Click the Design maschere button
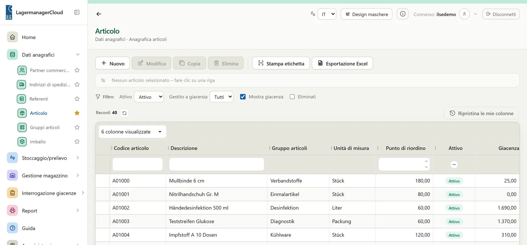This screenshot has height=245, width=527. [x=367, y=14]
